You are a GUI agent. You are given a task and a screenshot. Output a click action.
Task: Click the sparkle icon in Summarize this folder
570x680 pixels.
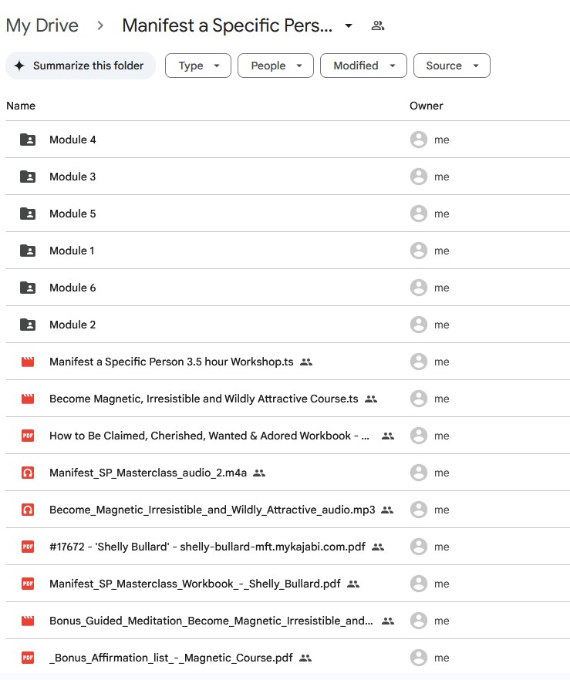click(x=19, y=66)
